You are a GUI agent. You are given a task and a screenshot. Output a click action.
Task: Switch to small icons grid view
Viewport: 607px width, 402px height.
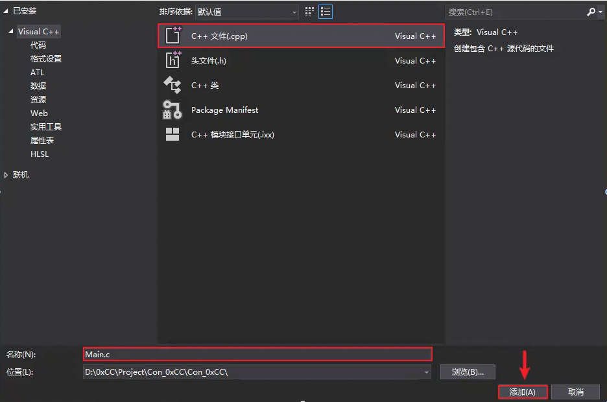309,12
